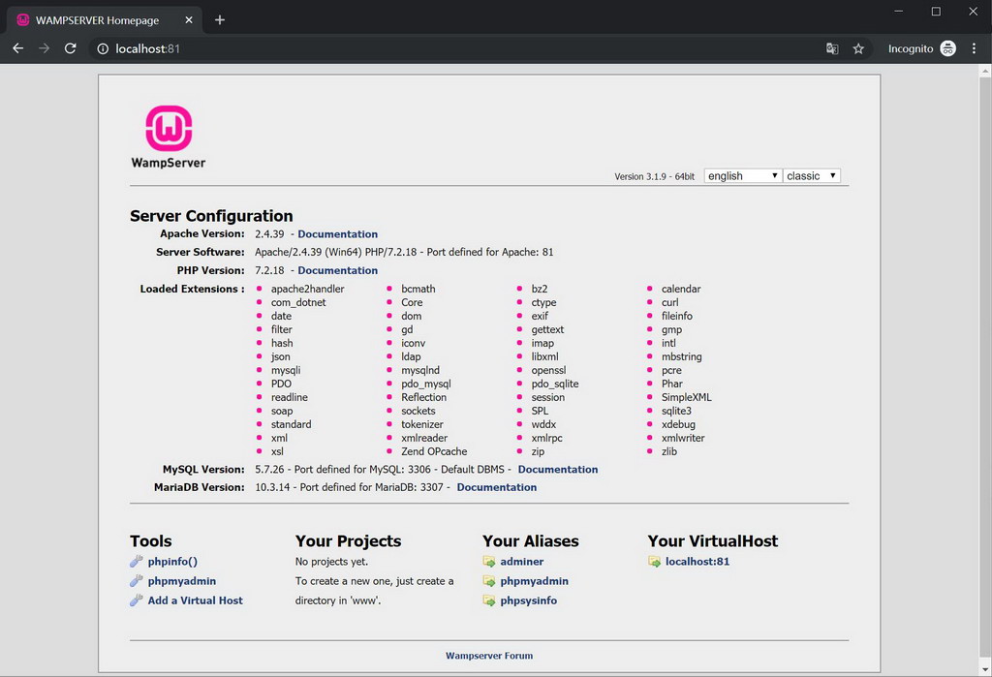This screenshot has width=992, height=677.
Task: Click the gettext extension text
Action: click(x=547, y=329)
